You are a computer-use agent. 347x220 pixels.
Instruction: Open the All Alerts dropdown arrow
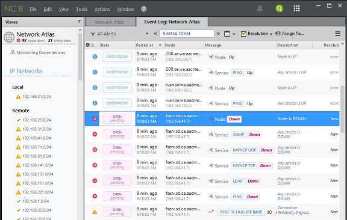click(x=147, y=34)
